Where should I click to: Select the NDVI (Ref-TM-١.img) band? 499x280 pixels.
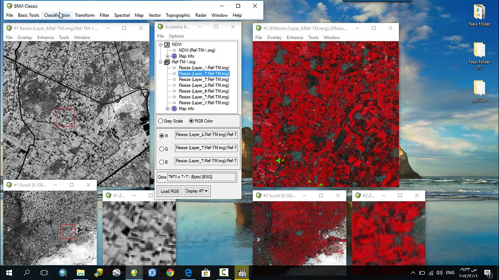(197, 50)
